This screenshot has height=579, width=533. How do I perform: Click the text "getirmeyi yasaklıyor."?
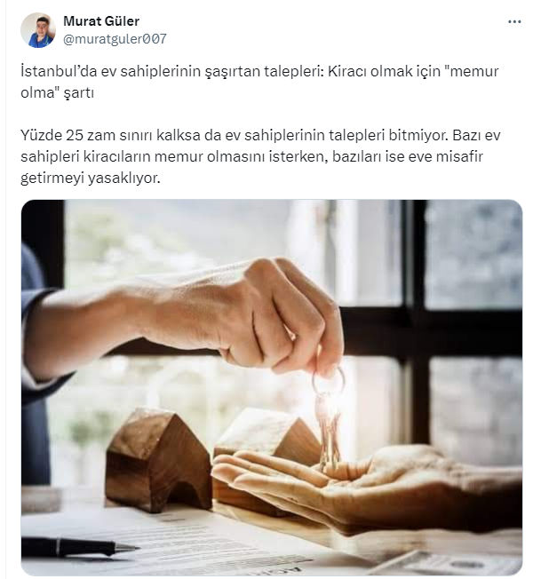pyautogui.click(x=91, y=178)
